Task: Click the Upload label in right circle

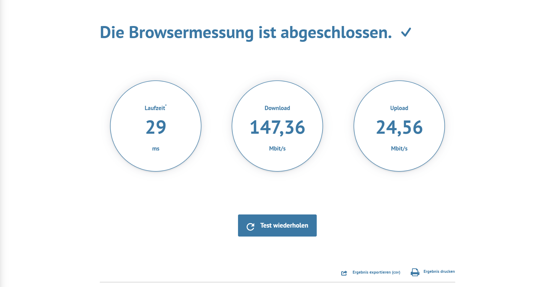Action: click(399, 108)
